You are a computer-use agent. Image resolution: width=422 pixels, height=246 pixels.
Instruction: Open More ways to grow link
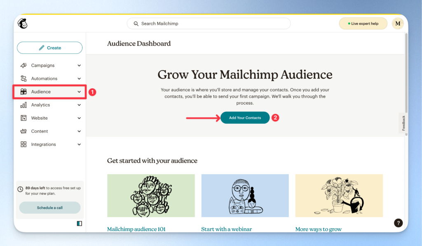319,229
